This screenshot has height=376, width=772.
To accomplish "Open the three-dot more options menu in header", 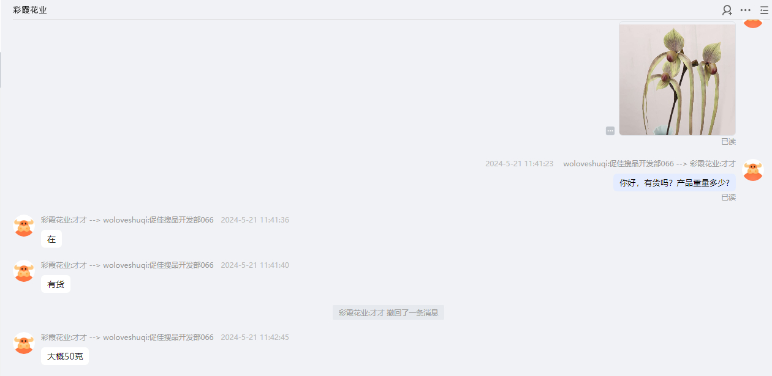I will 746,10.
